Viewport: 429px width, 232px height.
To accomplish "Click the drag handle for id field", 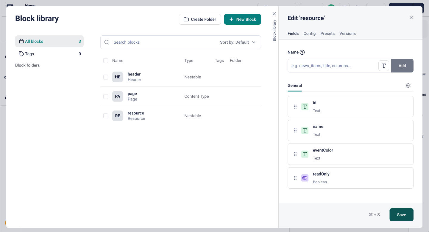I will [295, 107].
